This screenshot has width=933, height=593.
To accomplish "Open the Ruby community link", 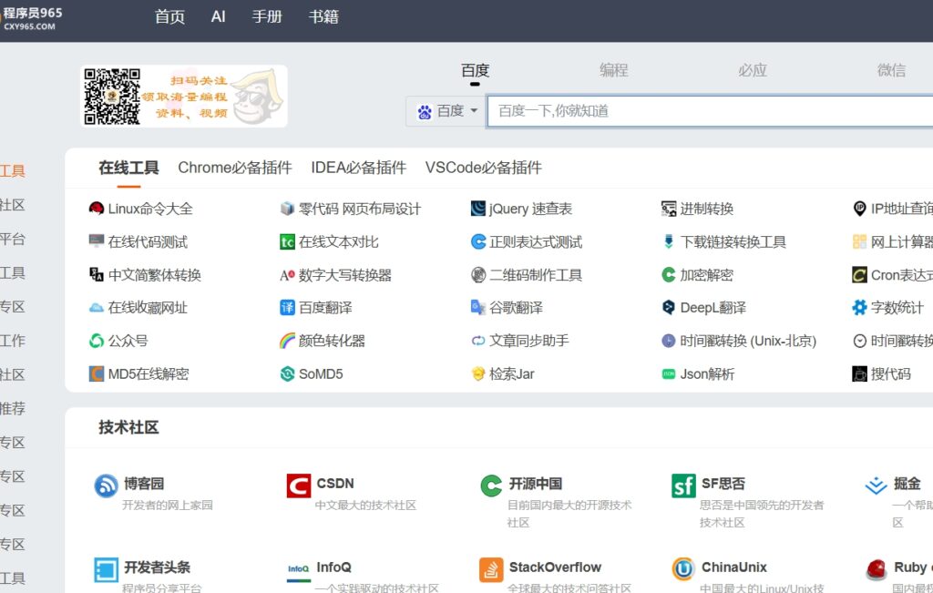I will click(913, 567).
